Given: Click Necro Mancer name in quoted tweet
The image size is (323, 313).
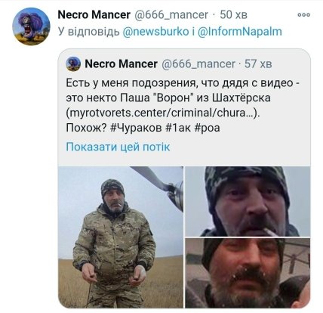Looking at the screenshot, I should 122,64.
